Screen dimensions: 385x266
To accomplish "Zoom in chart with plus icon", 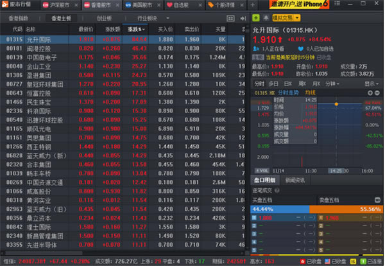I will pos(370,93).
